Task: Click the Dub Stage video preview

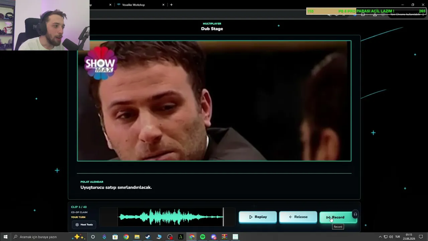Action: click(x=214, y=101)
